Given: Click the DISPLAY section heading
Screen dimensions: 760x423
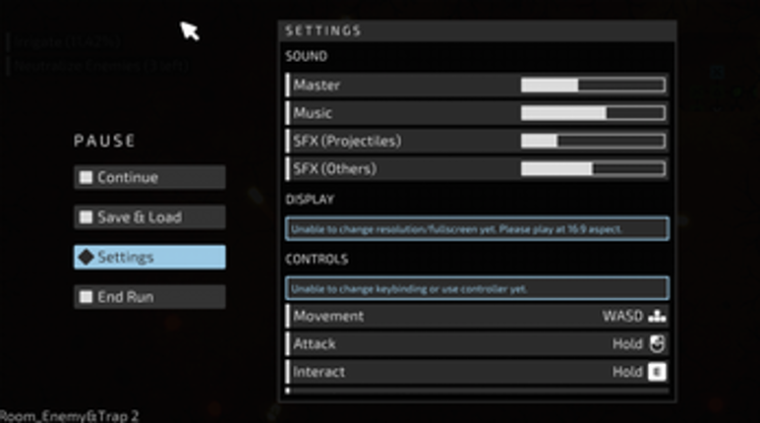Looking at the screenshot, I should tap(310, 200).
